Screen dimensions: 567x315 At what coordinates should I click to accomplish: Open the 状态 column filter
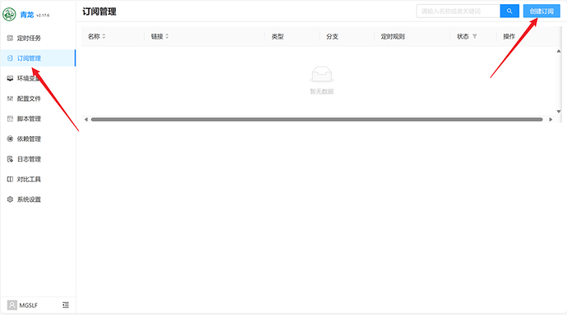tap(475, 36)
